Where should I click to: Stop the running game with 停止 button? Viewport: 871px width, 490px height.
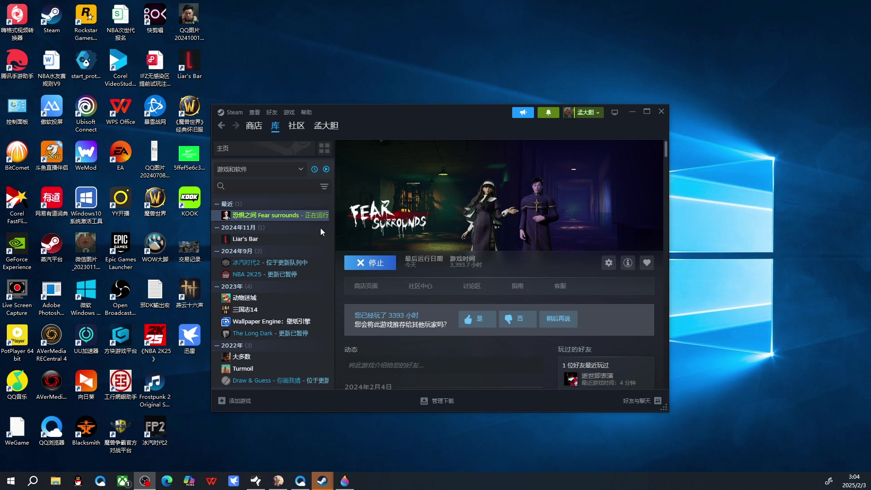(x=370, y=263)
